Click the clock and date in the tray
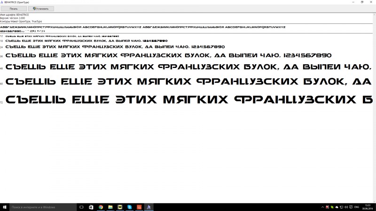 coord(368,207)
